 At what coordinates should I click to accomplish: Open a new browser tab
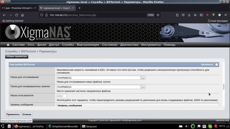(x=79, y=8)
